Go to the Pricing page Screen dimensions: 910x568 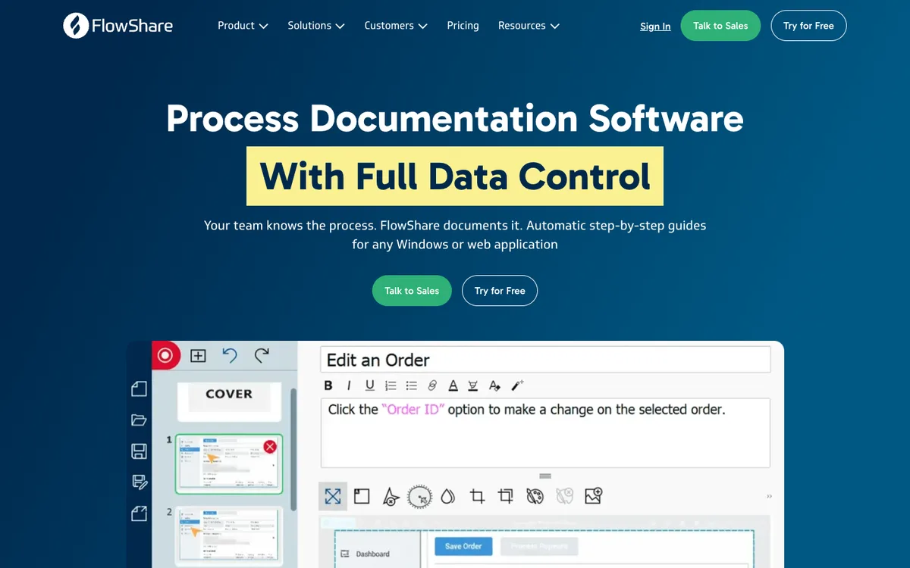pos(463,26)
